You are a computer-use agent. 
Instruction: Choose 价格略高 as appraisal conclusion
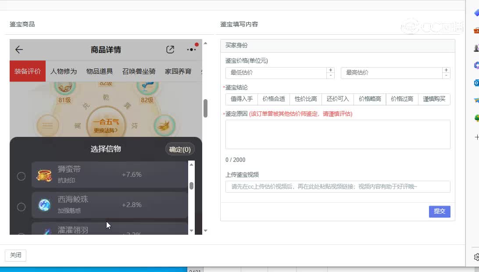click(x=370, y=99)
